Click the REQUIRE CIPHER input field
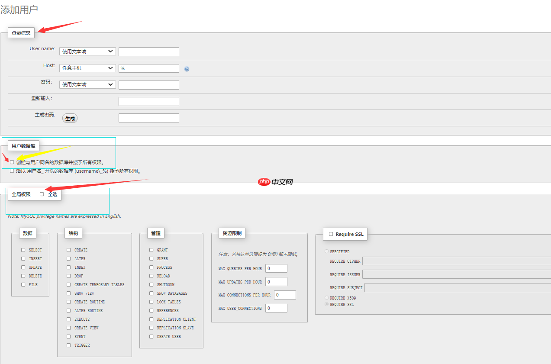 (x=456, y=261)
